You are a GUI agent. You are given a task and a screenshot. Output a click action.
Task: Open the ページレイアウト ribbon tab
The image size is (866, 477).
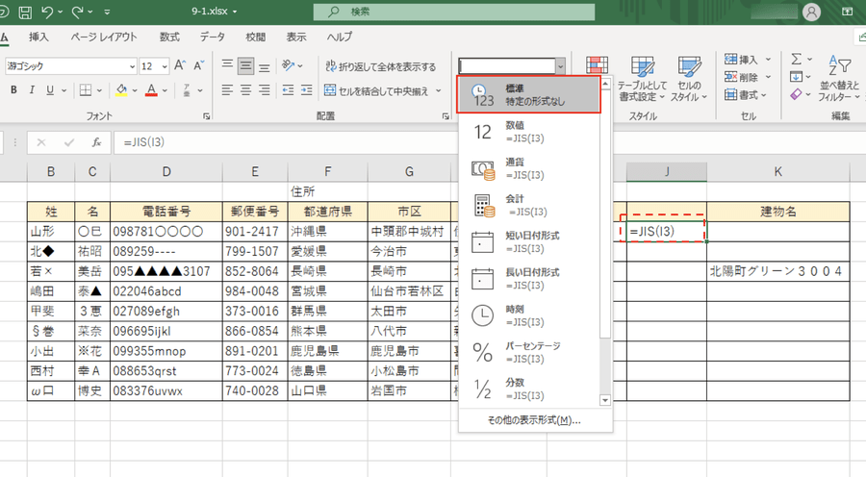tap(103, 37)
